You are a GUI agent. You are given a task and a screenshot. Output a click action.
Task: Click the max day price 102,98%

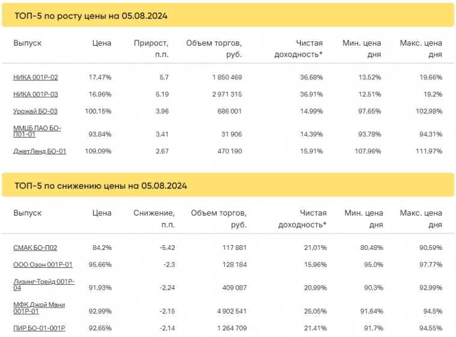428,111
